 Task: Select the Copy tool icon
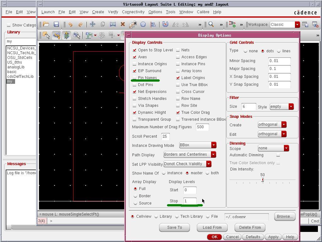[x=103, y=24]
